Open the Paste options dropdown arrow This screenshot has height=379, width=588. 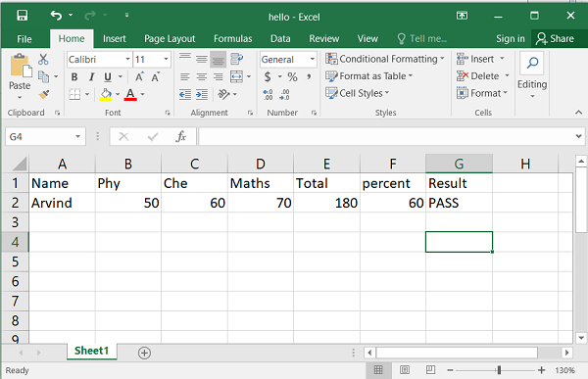click(20, 98)
